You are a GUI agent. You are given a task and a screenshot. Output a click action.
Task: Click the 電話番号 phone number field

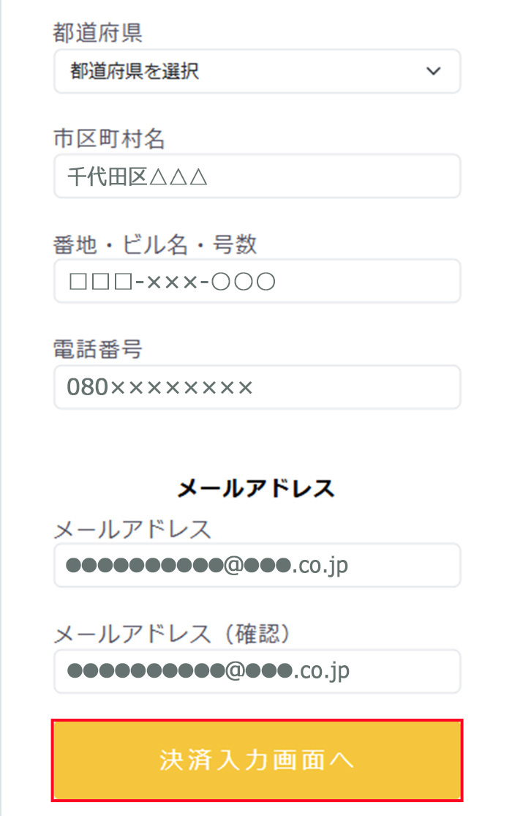[x=256, y=386]
